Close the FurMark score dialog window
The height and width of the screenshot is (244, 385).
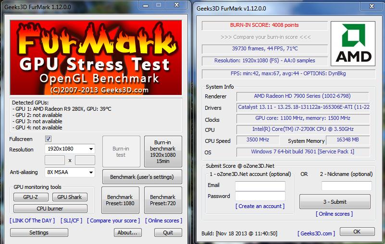[372, 6]
